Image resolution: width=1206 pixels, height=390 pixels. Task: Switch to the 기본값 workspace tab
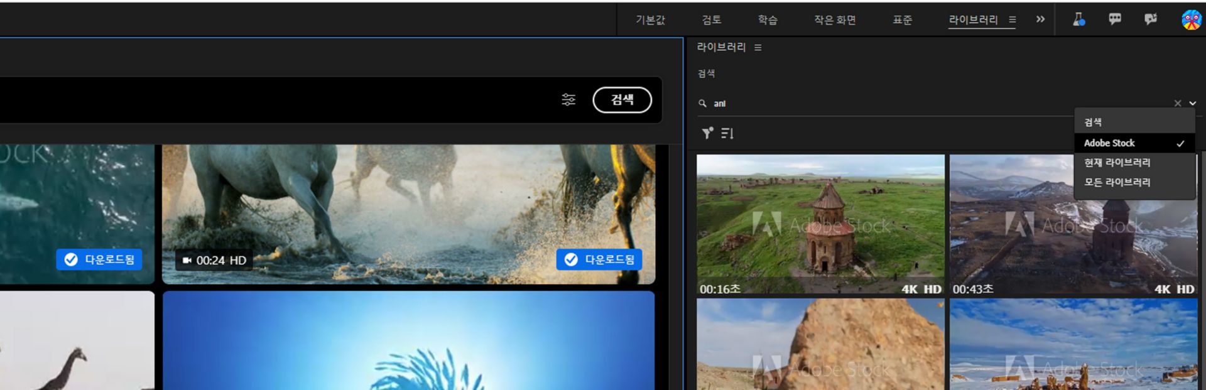click(650, 20)
